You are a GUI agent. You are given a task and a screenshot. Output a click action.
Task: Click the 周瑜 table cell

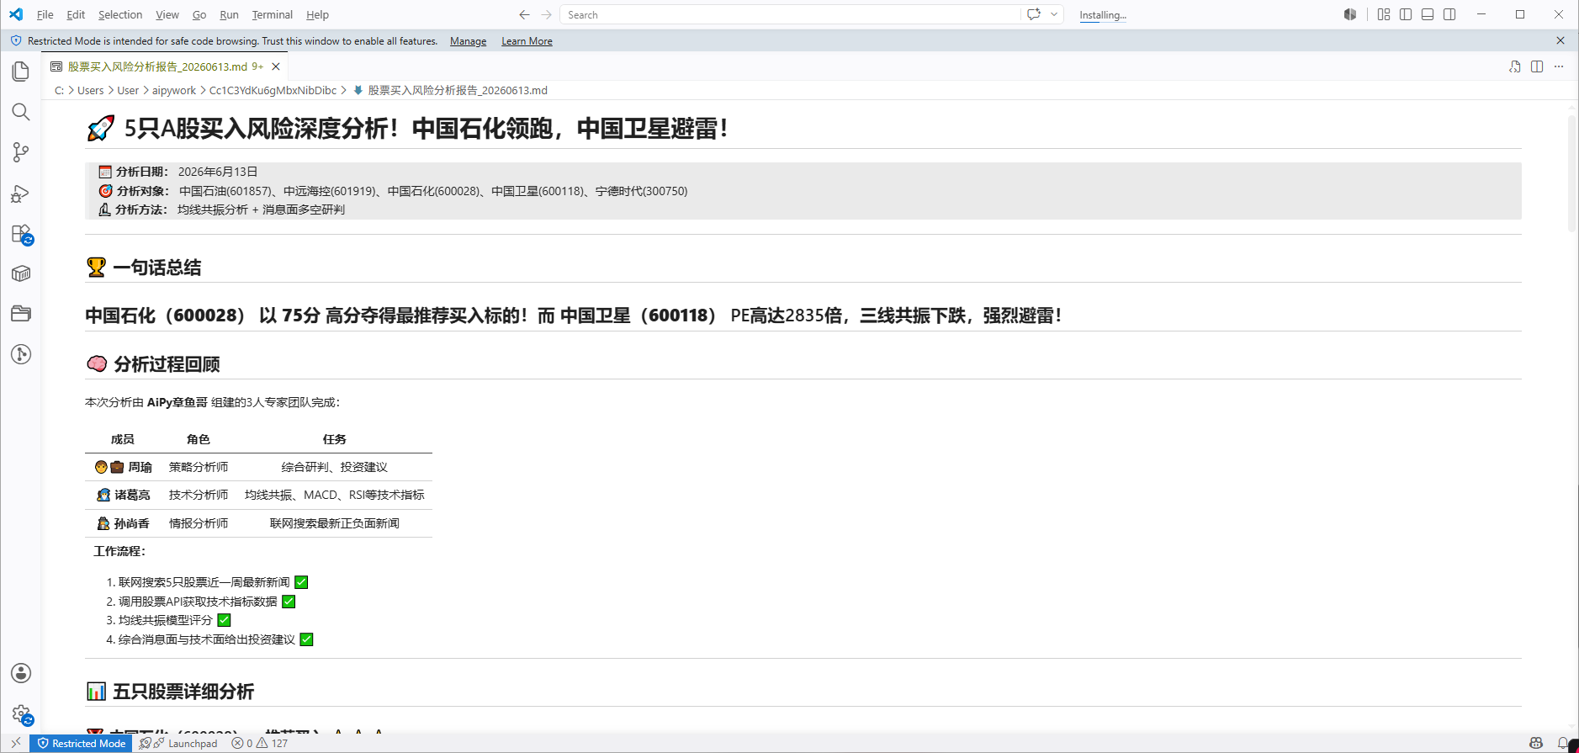point(123,467)
